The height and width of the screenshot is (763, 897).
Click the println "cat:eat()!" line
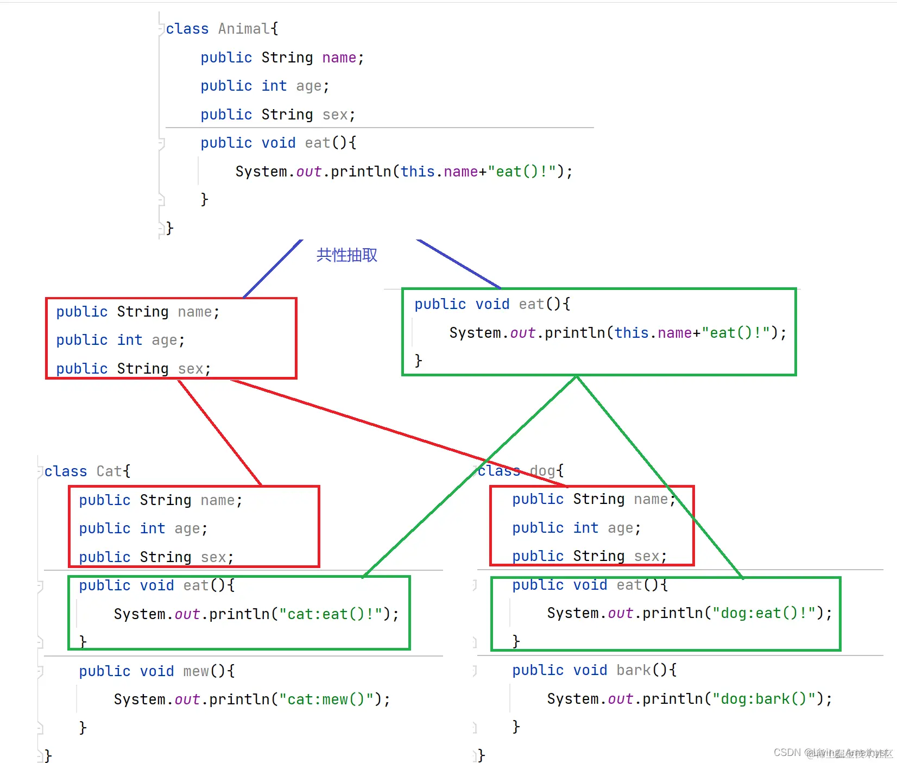(x=256, y=614)
